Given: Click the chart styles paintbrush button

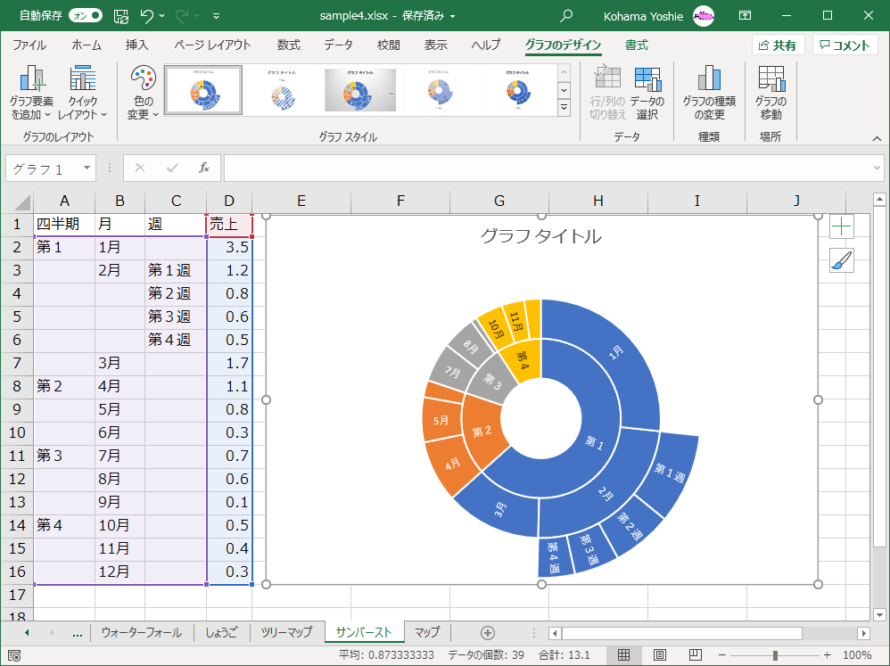Looking at the screenshot, I should pyautogui.click(x=842, y=260).
